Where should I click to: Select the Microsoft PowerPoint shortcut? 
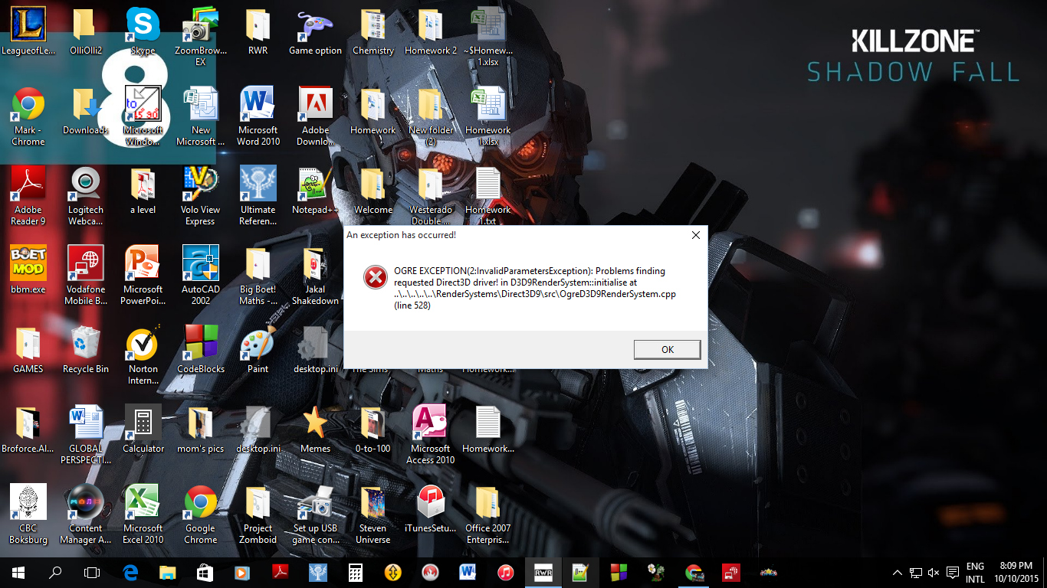pyautogui.click(x=143, y=276)
